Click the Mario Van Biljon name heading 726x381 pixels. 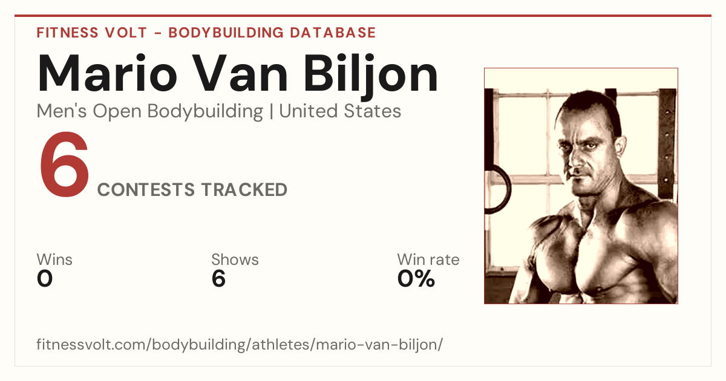[x=237, y=73]
